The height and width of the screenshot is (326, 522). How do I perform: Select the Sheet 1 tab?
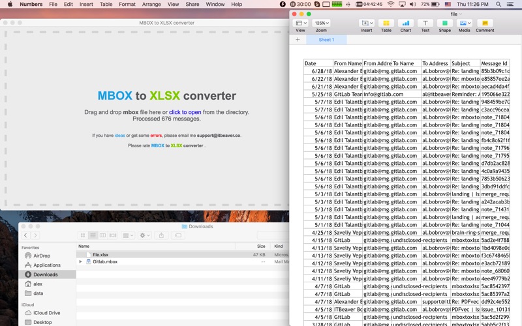click(x=326, y=40)
